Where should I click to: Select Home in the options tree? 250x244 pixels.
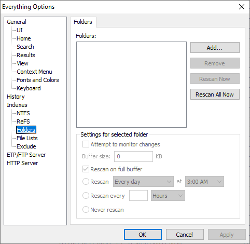(x=24, y=38)
